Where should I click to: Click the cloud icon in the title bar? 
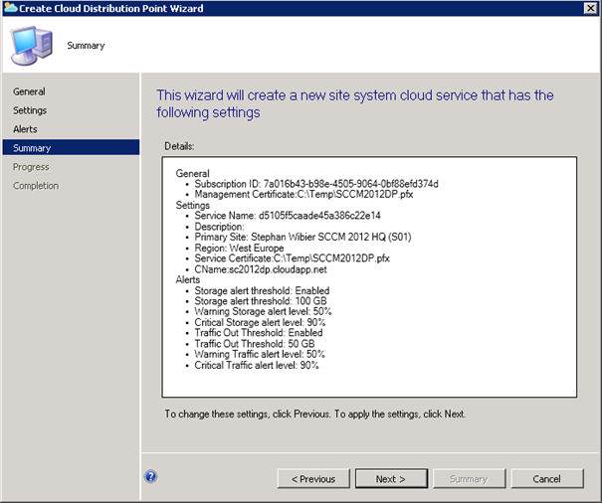click(x=10, y=9)
